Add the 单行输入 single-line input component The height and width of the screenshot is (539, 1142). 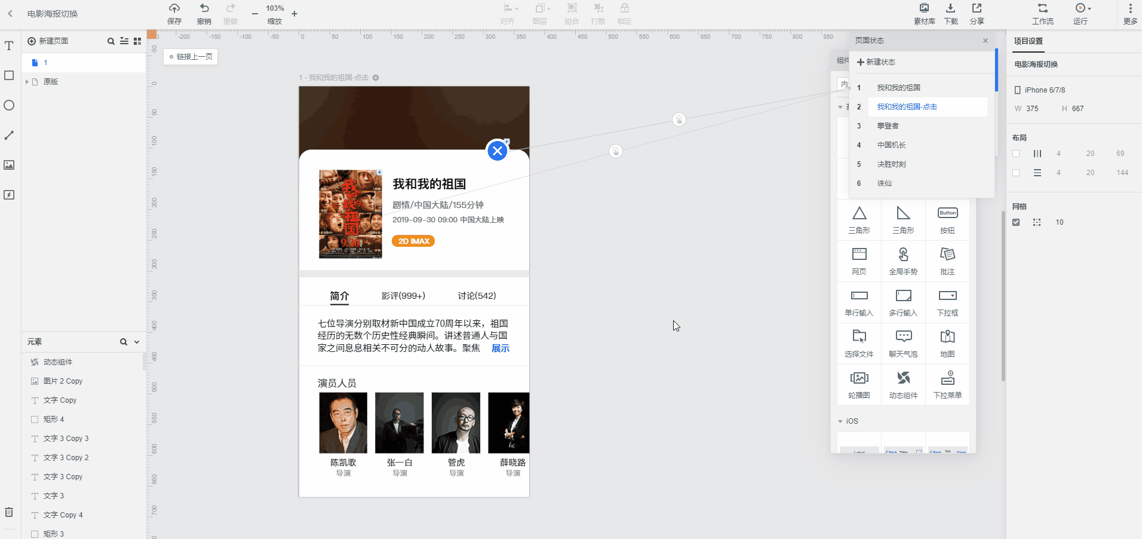859,302
